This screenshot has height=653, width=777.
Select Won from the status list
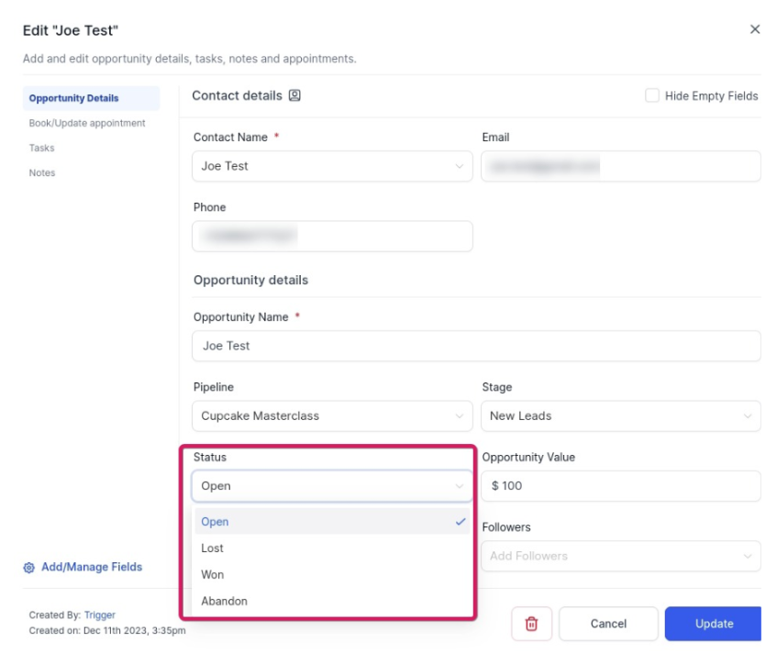[213, 575]
